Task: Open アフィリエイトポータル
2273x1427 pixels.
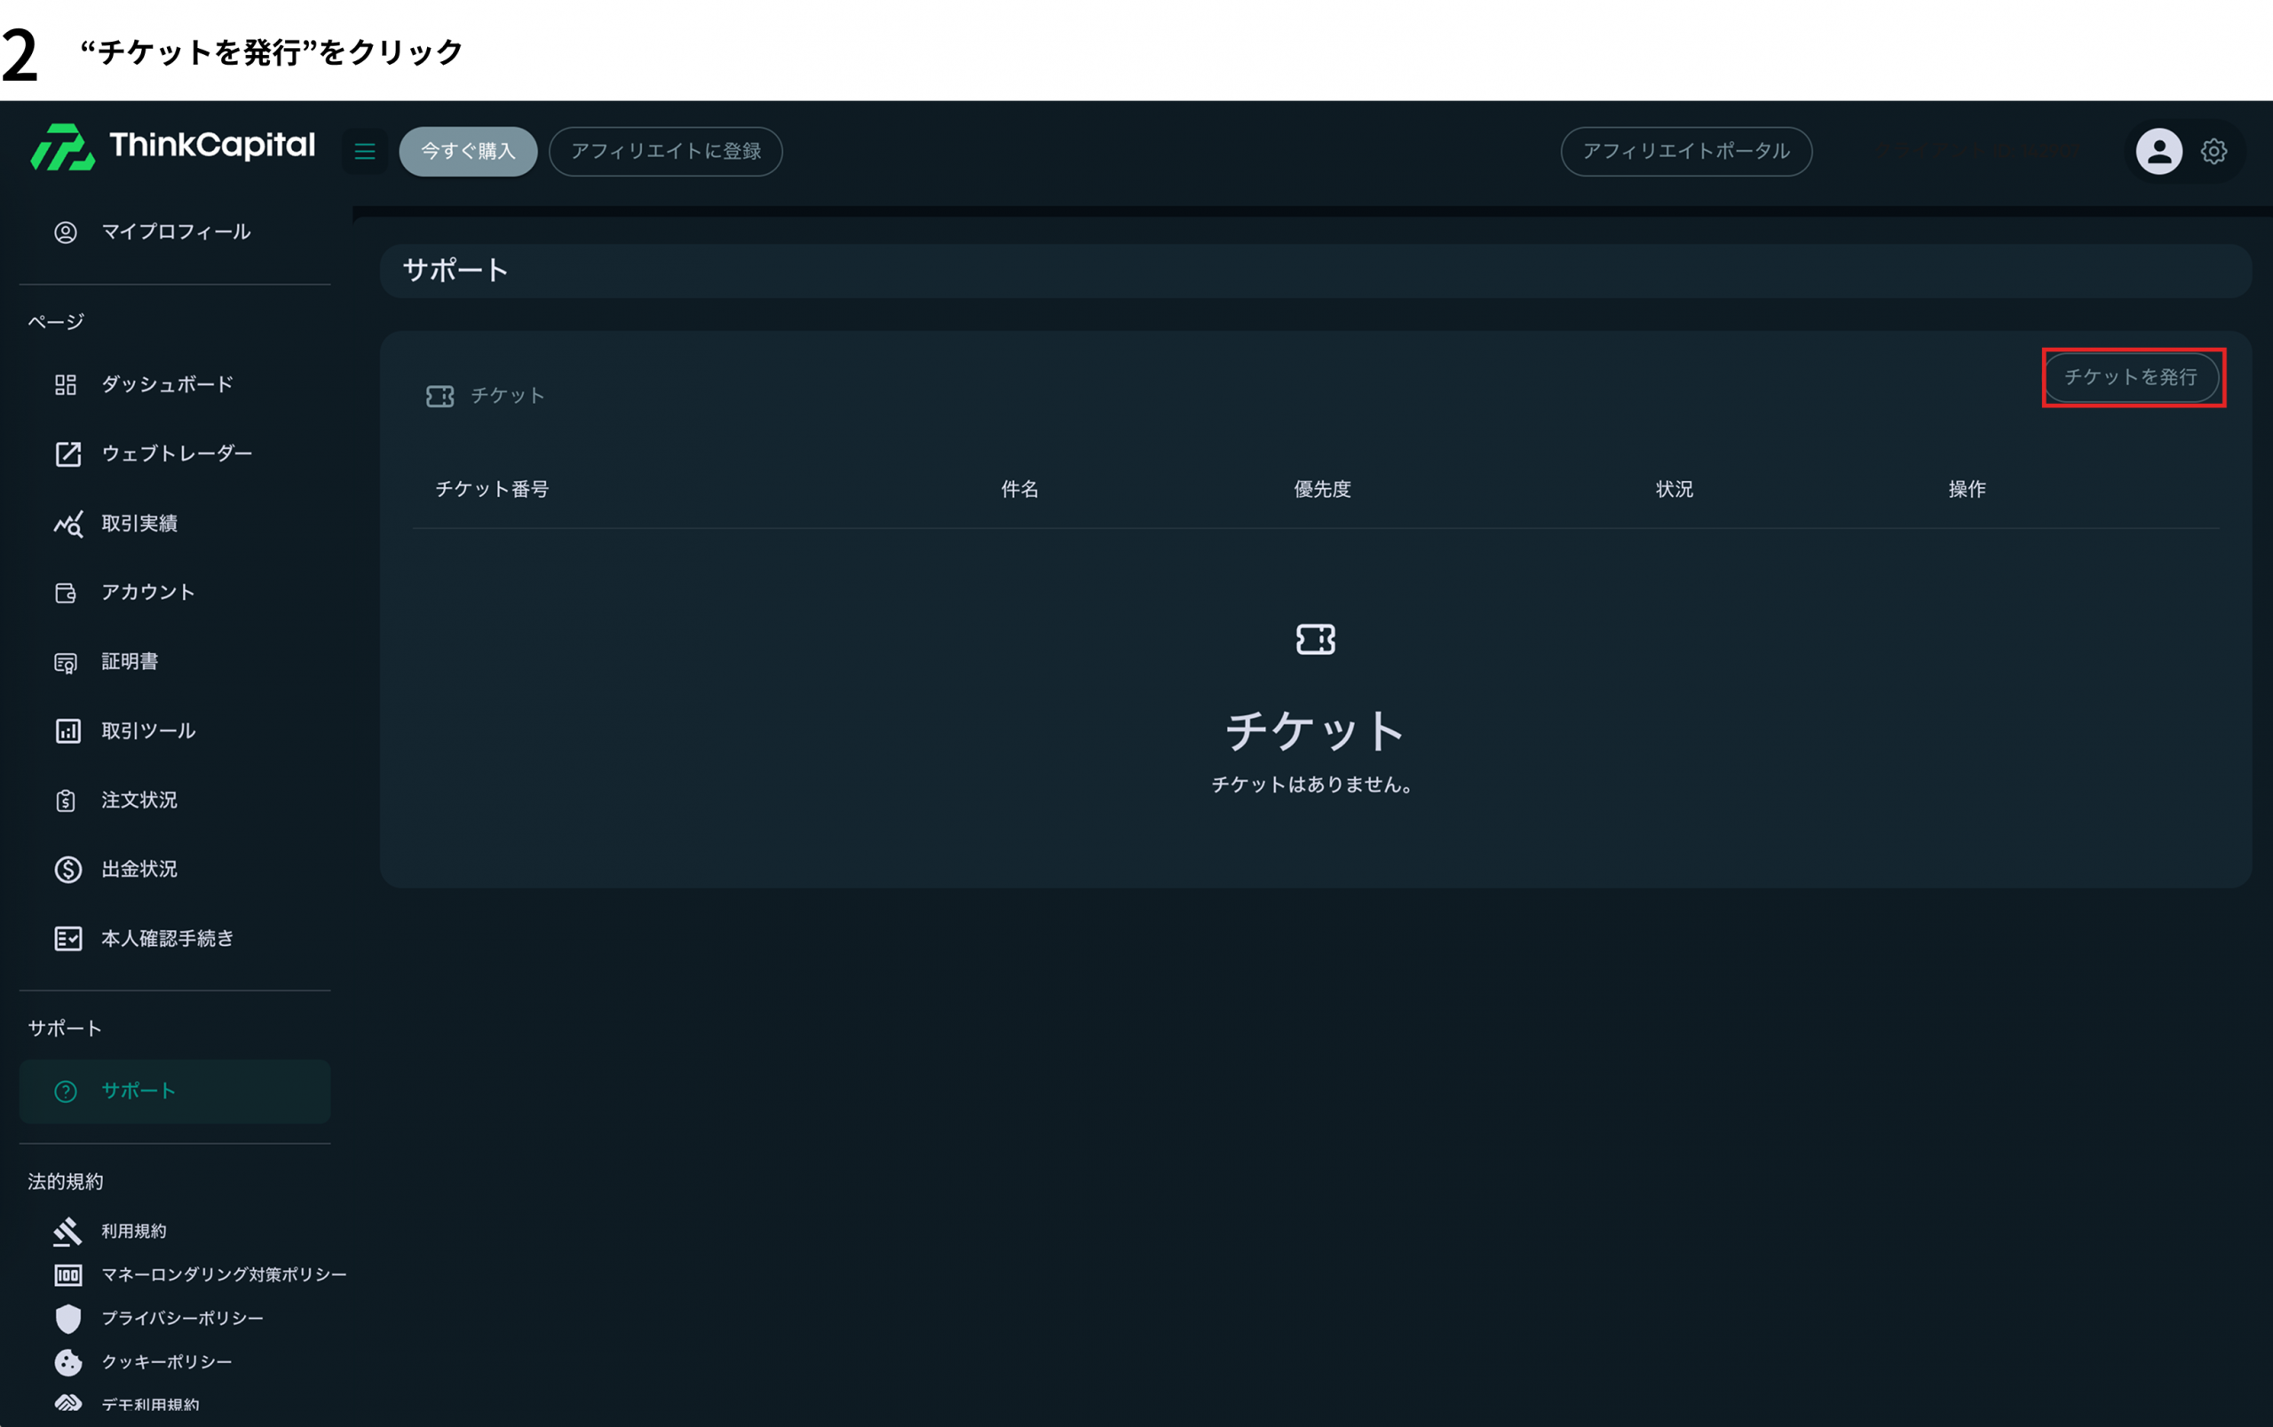Action: 1686,151
